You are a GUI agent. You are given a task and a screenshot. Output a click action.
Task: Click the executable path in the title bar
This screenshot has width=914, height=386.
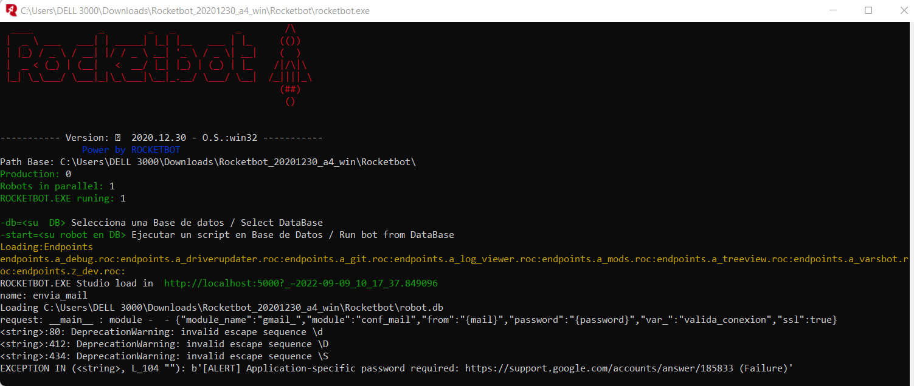(x=195, y=10)
